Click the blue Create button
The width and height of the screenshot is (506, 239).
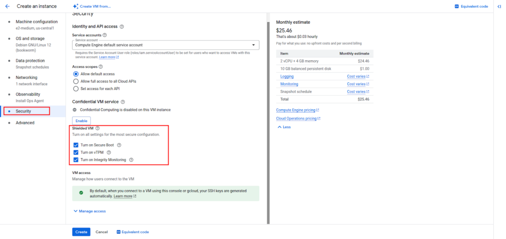pos(82,232)
